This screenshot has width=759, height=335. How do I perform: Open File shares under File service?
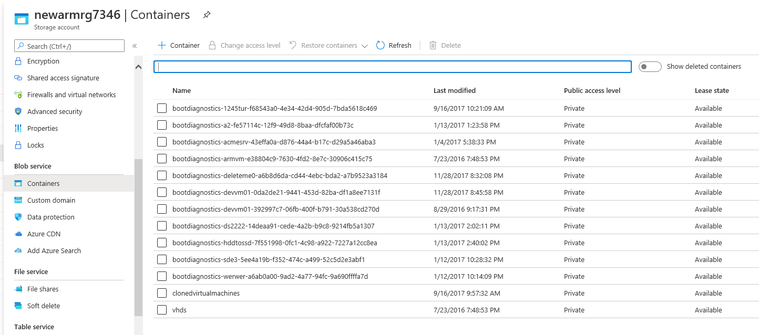[x=42, y=289]
